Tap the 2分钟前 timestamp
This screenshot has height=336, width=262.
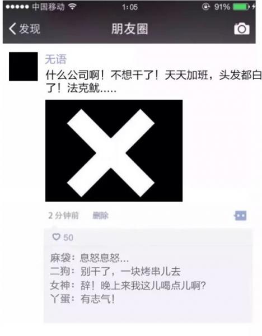[x=64, y=216]
